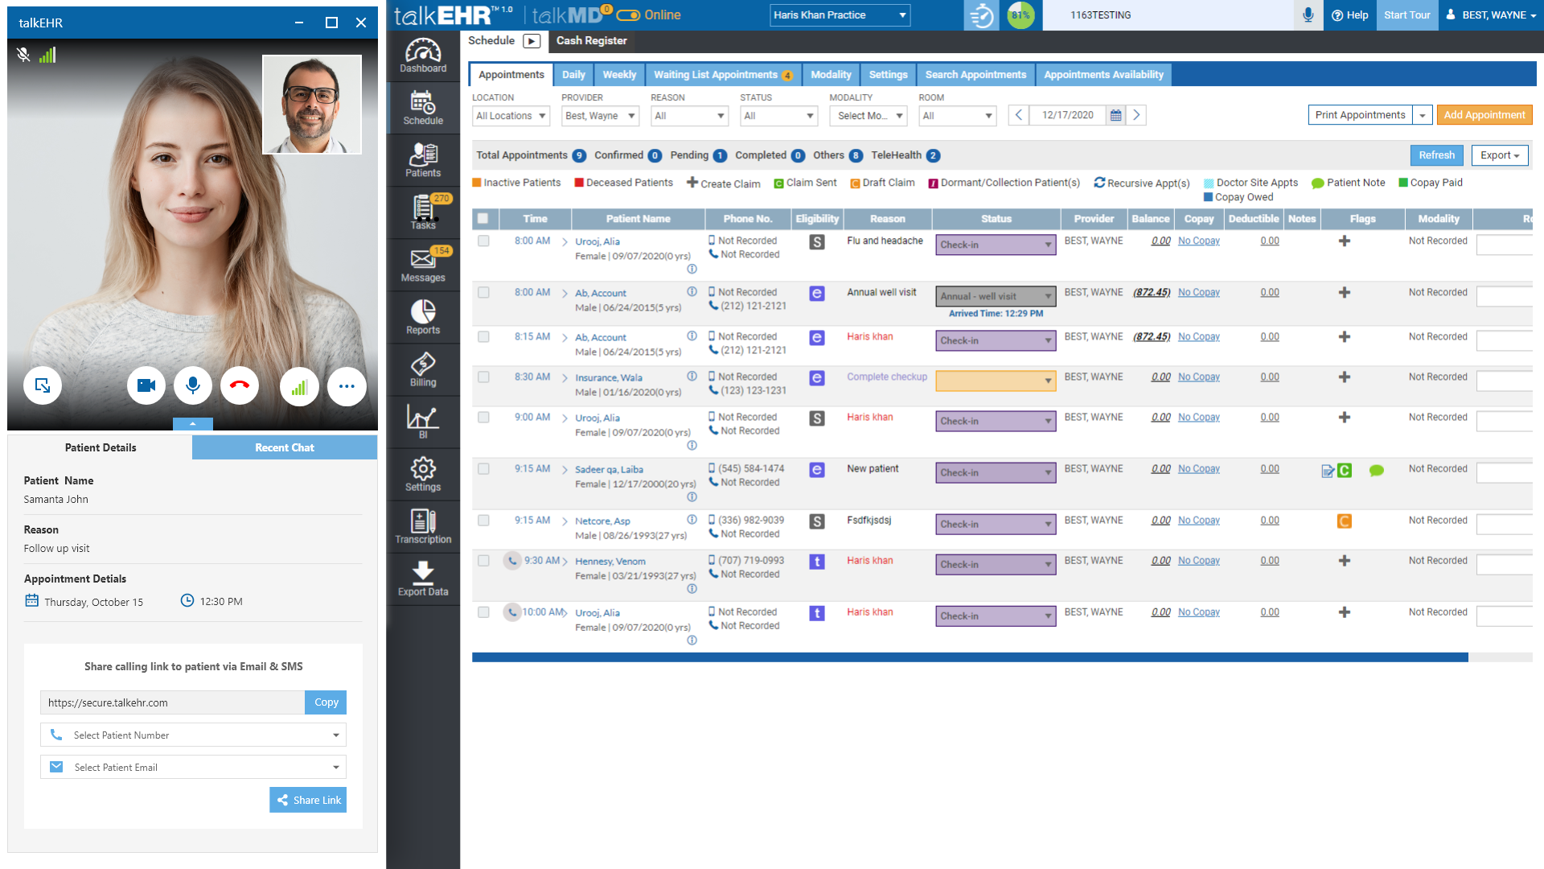
Task: Select all appointments via header checkbox
Action: point(482,218)
